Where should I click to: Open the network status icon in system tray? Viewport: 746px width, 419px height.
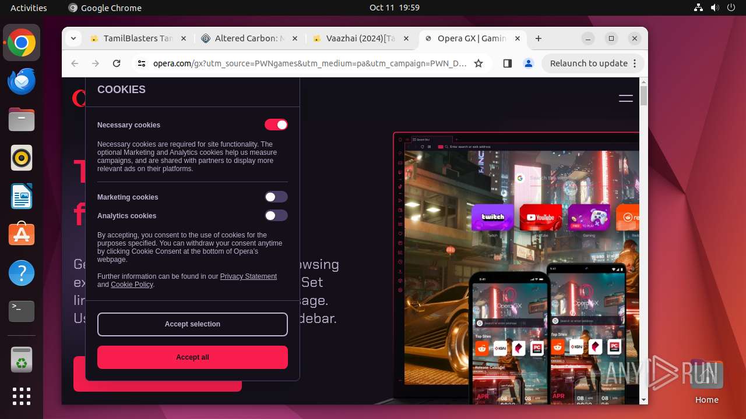click(x=699, y=8)
